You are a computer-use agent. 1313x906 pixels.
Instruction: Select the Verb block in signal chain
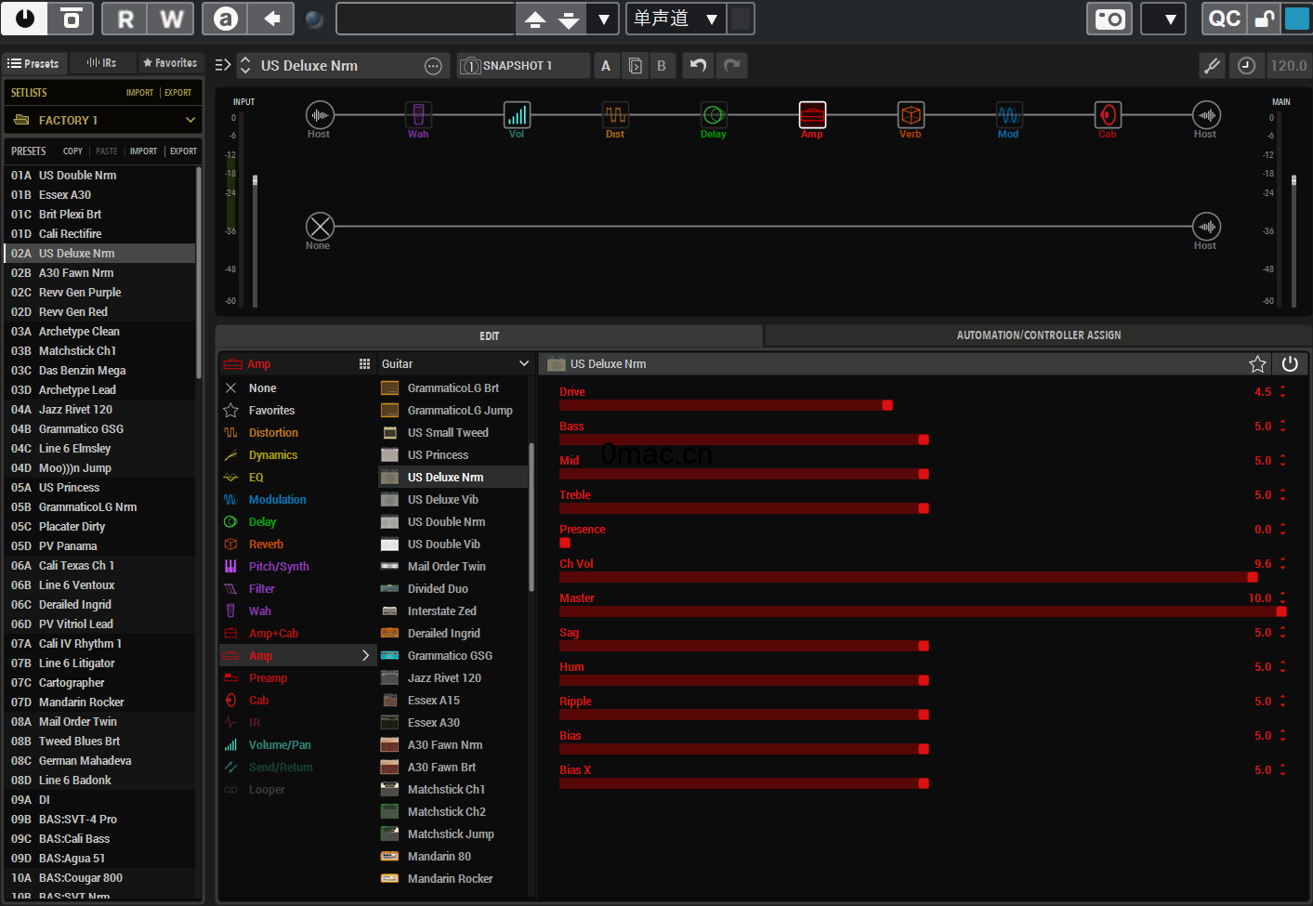(911, 115)
